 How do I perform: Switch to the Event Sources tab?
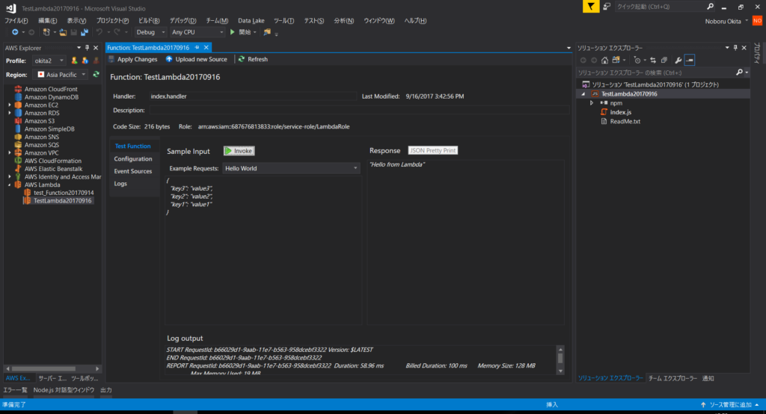133,171
